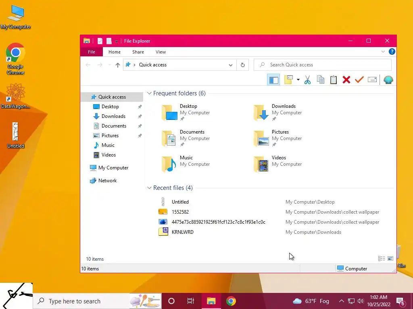Select the recent file KRNLWRD

pyautogui.click(x=183, y=232)
